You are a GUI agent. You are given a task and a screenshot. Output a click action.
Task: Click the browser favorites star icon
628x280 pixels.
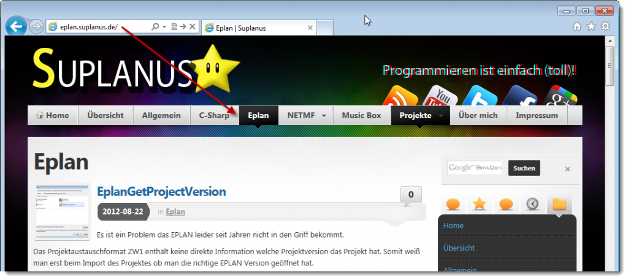(x=591, y=26)
